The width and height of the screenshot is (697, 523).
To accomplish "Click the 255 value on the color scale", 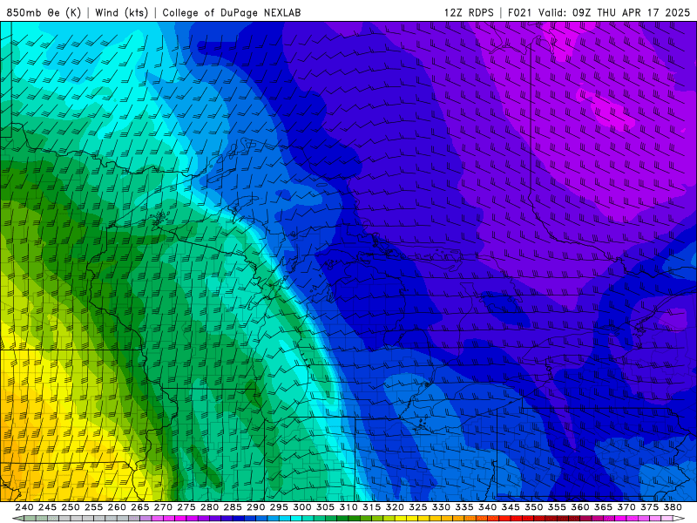I will pyautogui.click(x=93, y=507).
